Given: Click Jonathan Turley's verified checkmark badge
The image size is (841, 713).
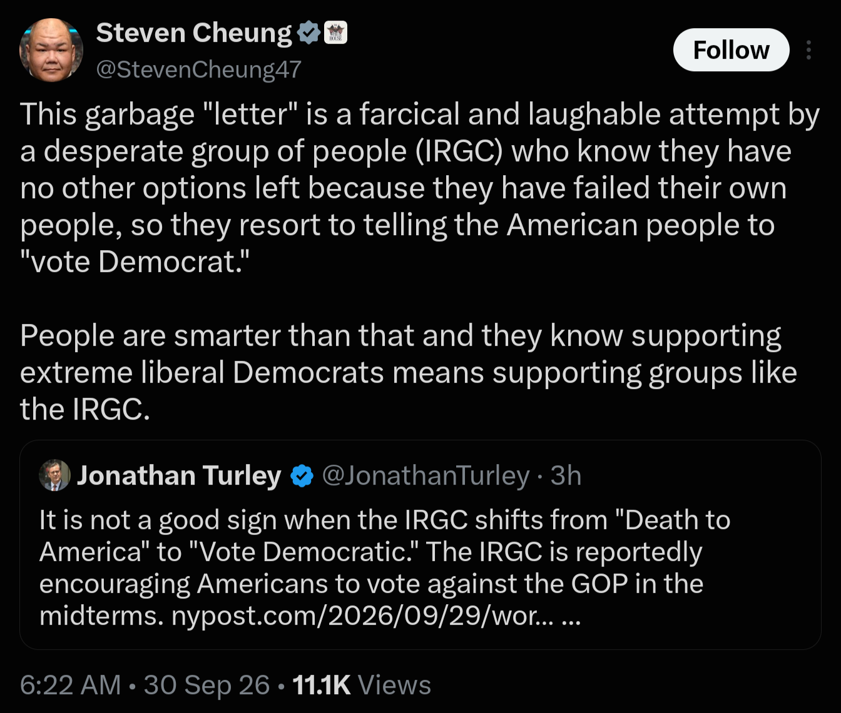Looking at the screenshot, I should (302, 476).
